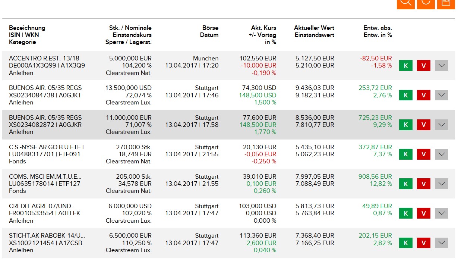Click the orange magnifier search icon
This screenshot has width=458, height=263.
pos(405,3)
